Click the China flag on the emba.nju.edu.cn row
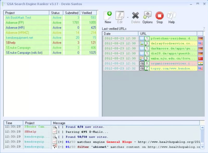 tap(200, 59)
